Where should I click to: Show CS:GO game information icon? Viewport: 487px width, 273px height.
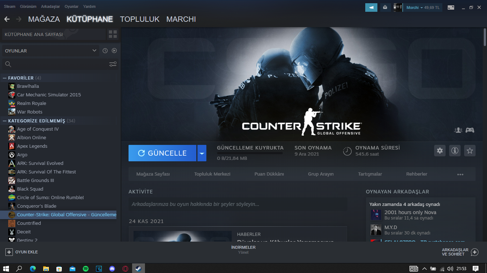click(455, 151)
